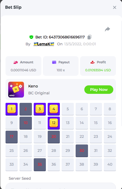Click Keno tile number 40
Screen dimensions: 122x189
pyautogui.click(x=110, y=165)
